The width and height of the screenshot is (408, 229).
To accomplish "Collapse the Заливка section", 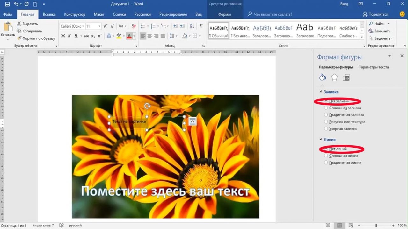I will click(321, 92).
